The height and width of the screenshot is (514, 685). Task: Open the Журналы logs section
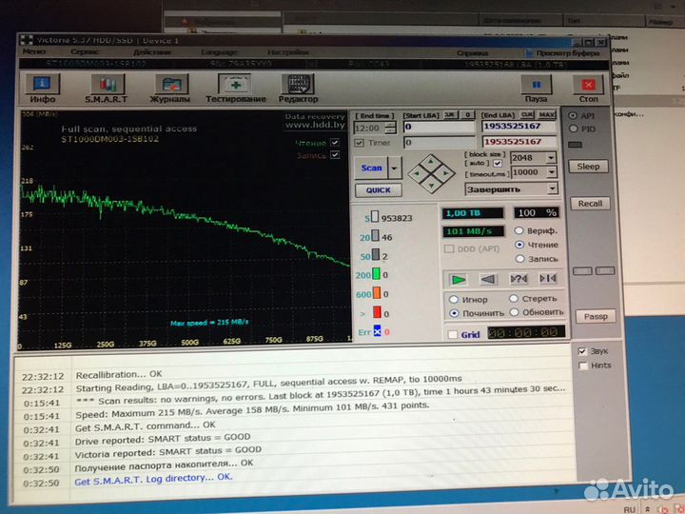(x=170, y=89)
